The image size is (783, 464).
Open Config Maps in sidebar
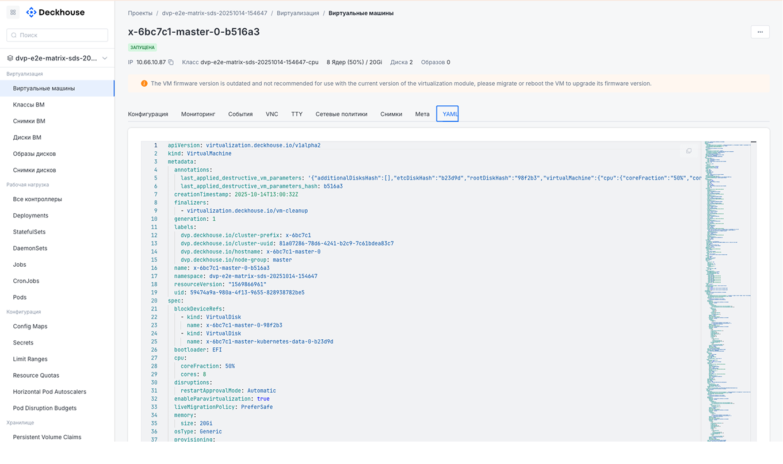(x=30, y=326)
